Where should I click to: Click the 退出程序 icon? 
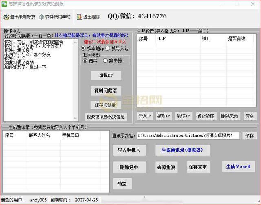(80, 17)
